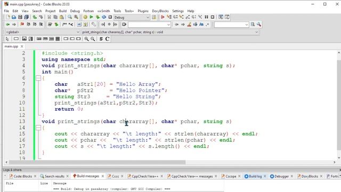Collapse the print_strings code block fold
The image size is (341, 192).
pyautogui.click(x=38, y=127)
